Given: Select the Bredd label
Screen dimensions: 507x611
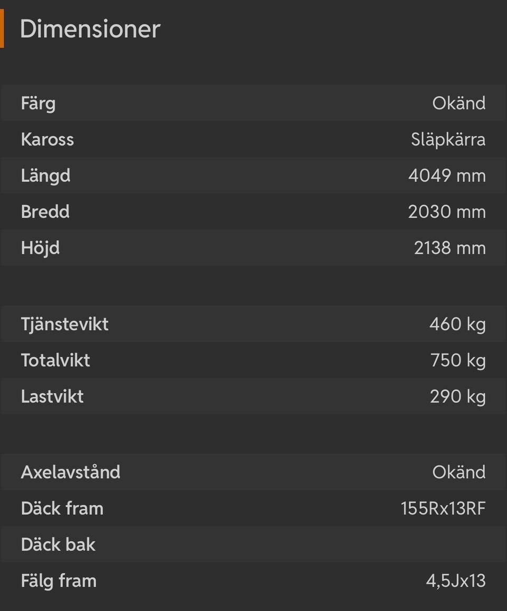Looking at the screenshot, I should [x=45, y=212].
